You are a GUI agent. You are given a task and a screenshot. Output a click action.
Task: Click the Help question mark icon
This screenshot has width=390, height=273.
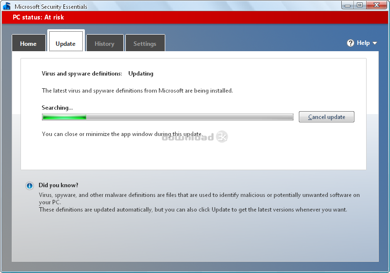click(351, 43)
